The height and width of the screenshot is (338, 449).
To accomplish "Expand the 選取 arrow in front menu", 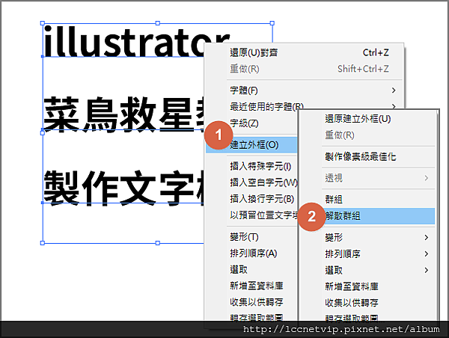I will tap(427, 270).
